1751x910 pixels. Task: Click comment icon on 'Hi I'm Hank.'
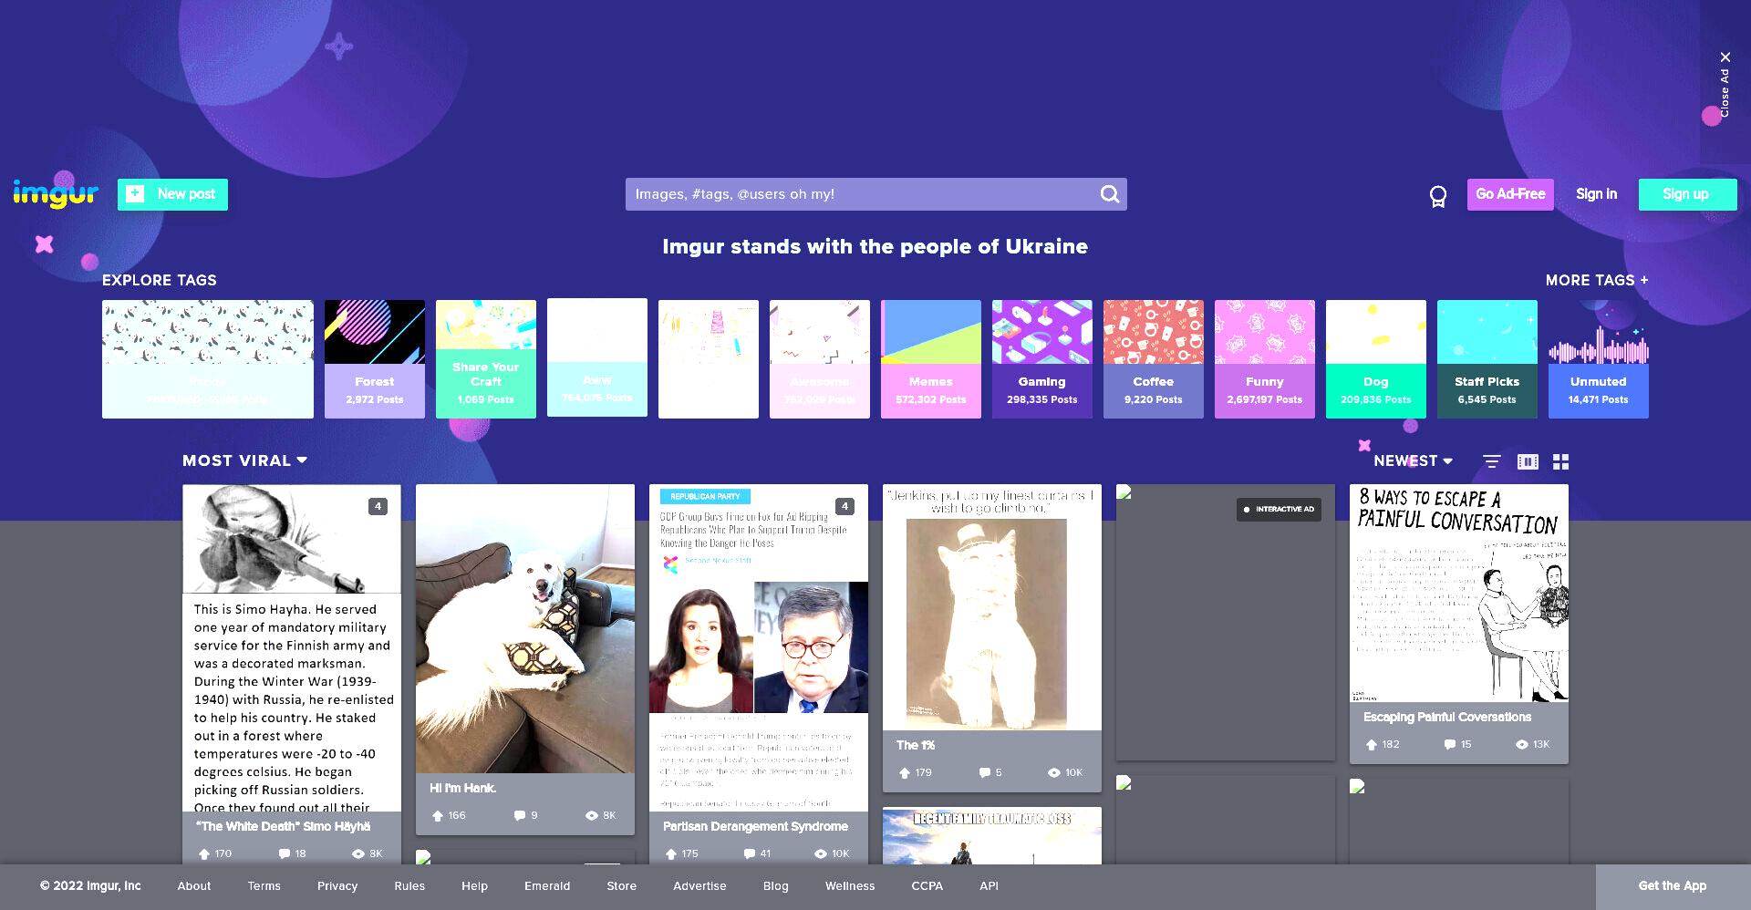pyautogui.click(x=520, y=815)
